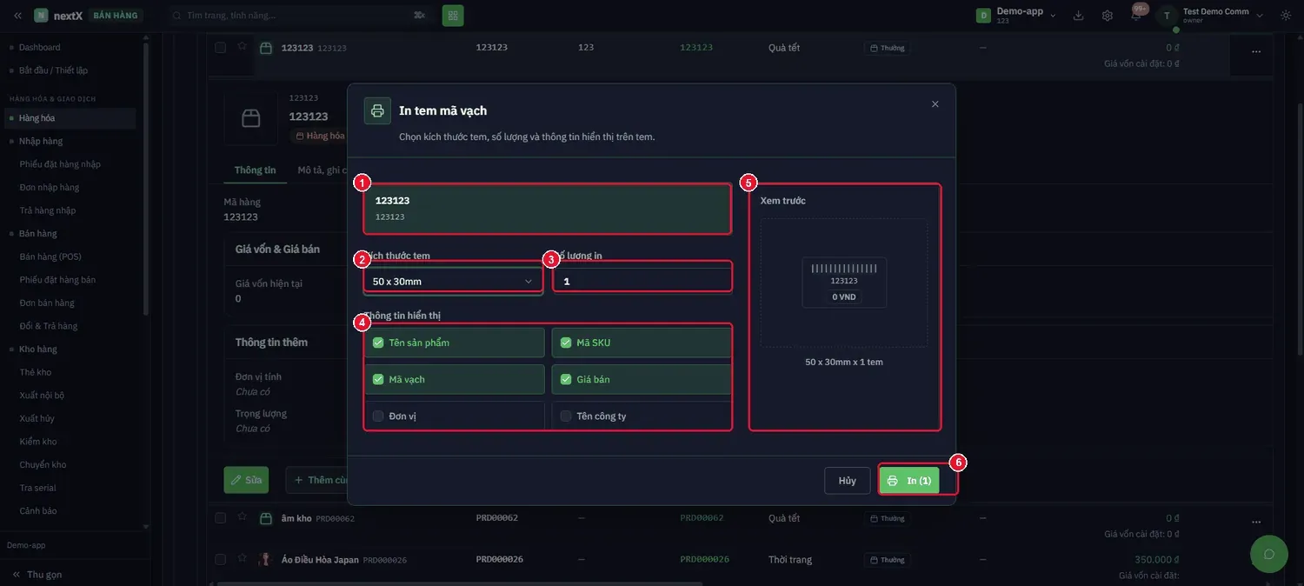Select the Áo Điều Hòa Japan row checkbox
Screen dimensions: 1304x586
pos(220,559)
